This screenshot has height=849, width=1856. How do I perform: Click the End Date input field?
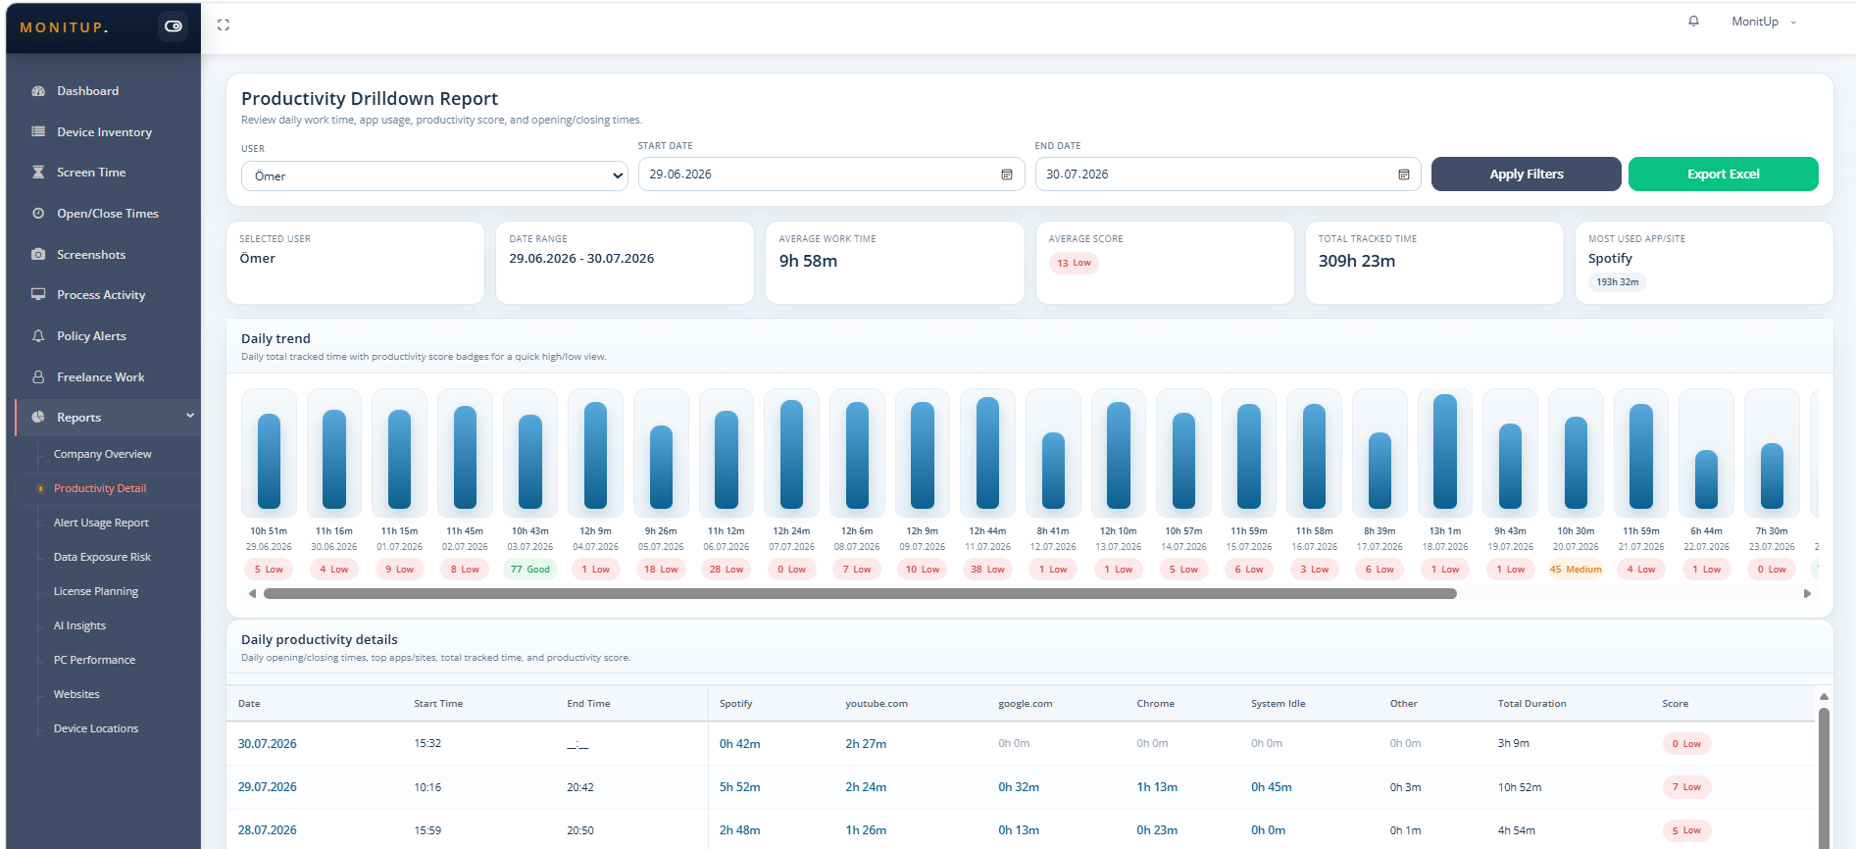[x=1228, y=175]
